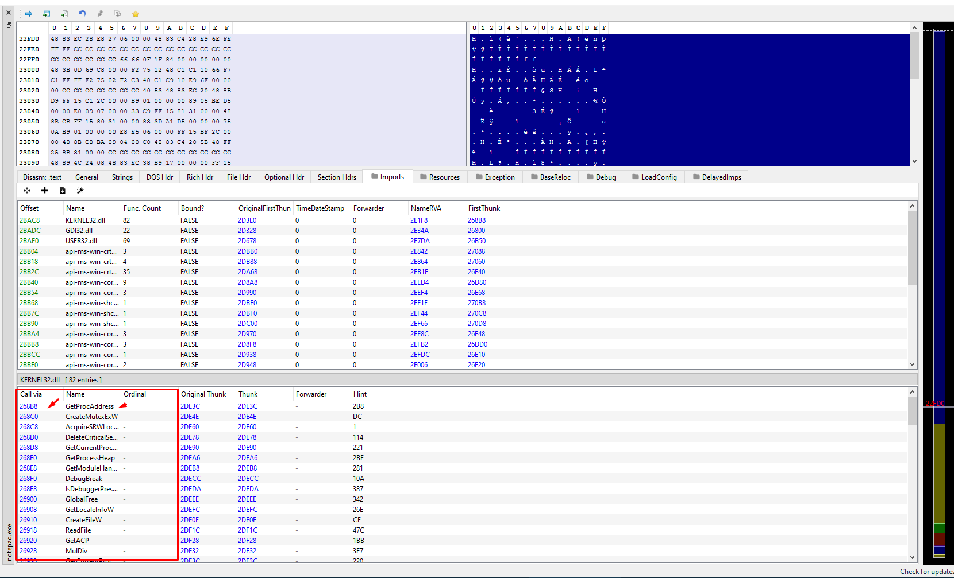Click the green arrow document icon
The height and width of the screenshot is (578, 954).
pyautogui.click(x=64, y=14)
